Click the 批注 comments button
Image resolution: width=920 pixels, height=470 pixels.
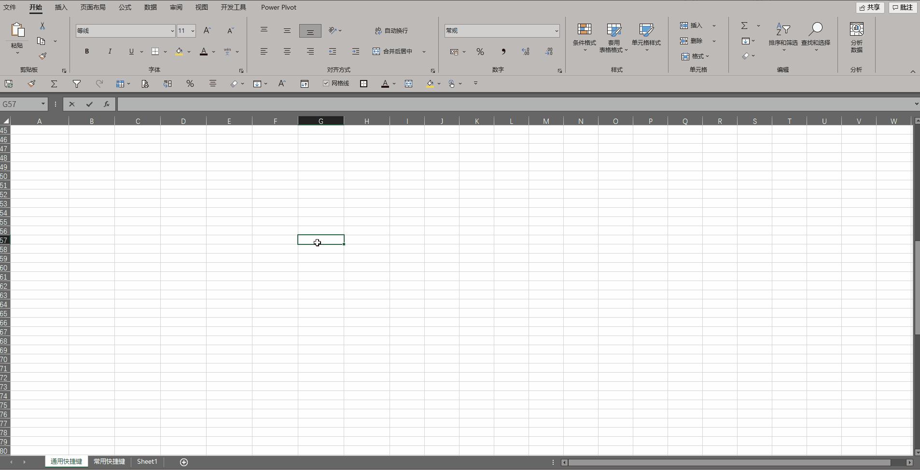point(903,7)
